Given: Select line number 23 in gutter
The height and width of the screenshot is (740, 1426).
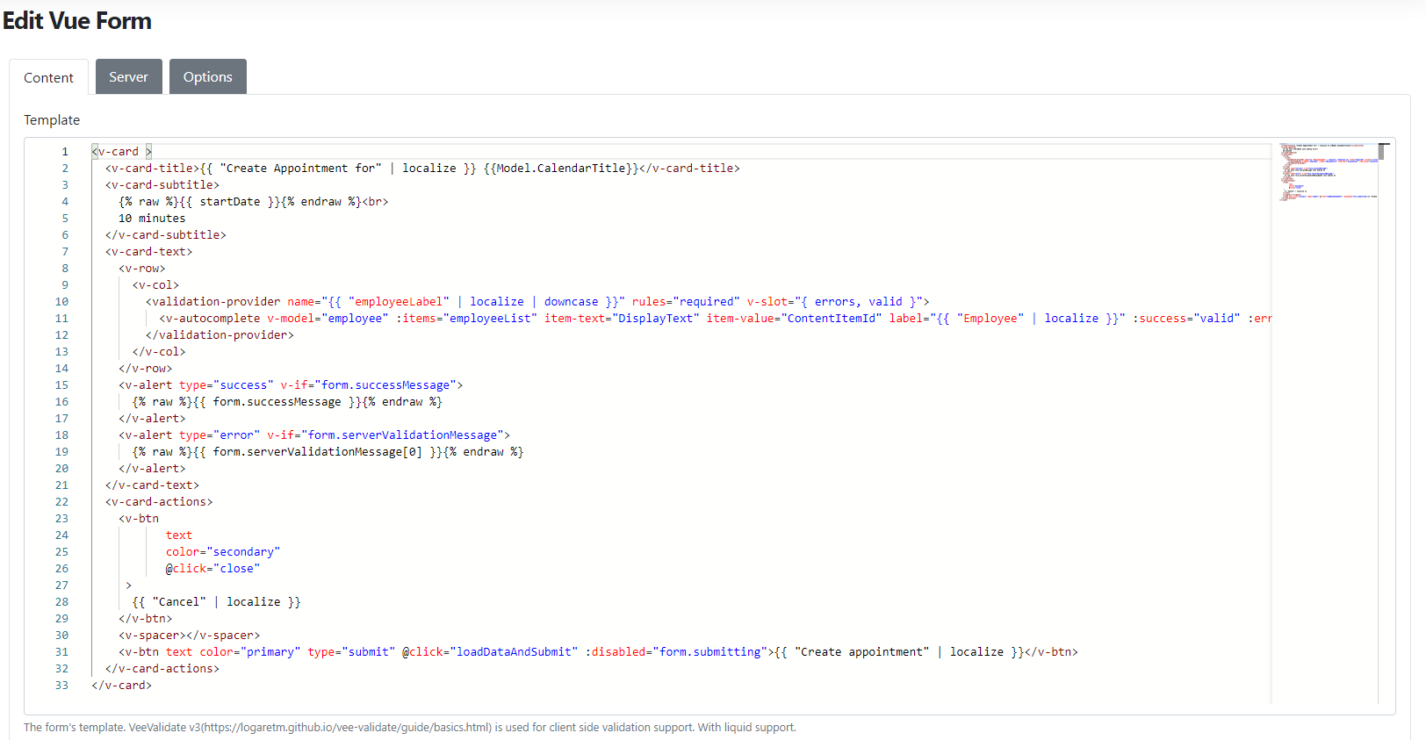Looking at the screenshot, I should [x=61, y=519].
